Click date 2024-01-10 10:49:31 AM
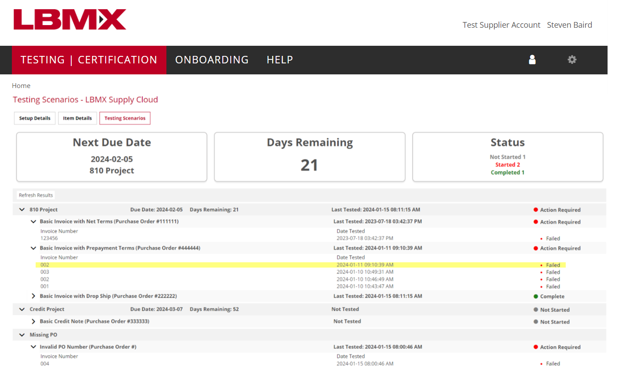This screenshot has width=619, height=382. point(365,272)
